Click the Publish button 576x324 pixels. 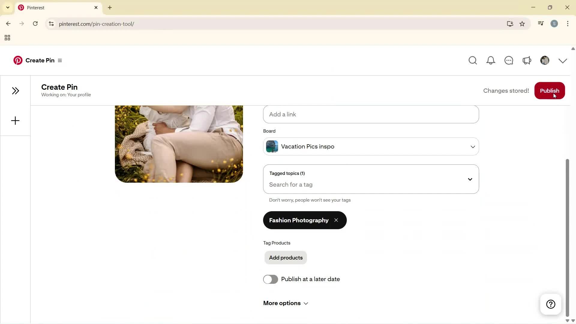tap(550, 91)
